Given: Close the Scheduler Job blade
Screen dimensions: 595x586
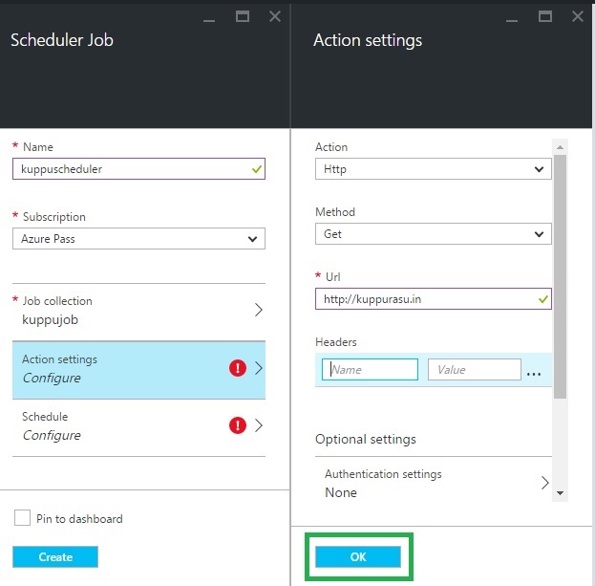Looking at the screenshot, I should click(x=275, y=16).
